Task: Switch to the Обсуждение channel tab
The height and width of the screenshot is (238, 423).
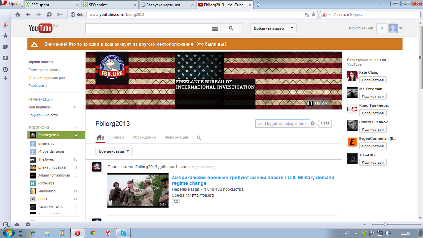Action: point(144,137)
